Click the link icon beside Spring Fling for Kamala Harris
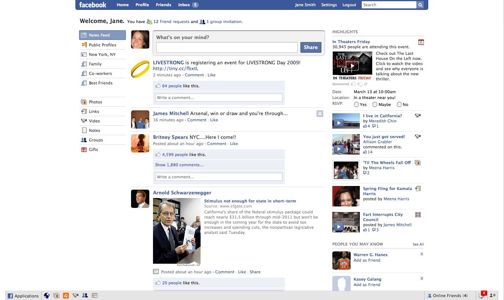This screenshot has height=300, width=504. coord(418,189)
